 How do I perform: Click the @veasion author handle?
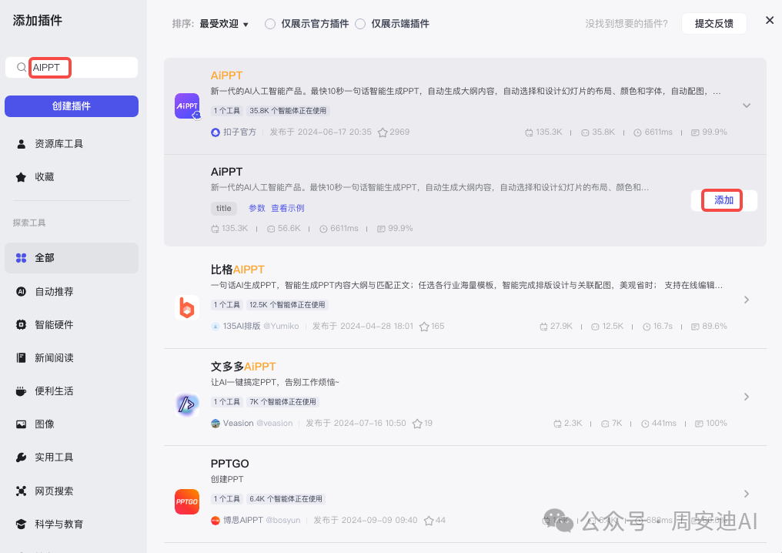274,424
